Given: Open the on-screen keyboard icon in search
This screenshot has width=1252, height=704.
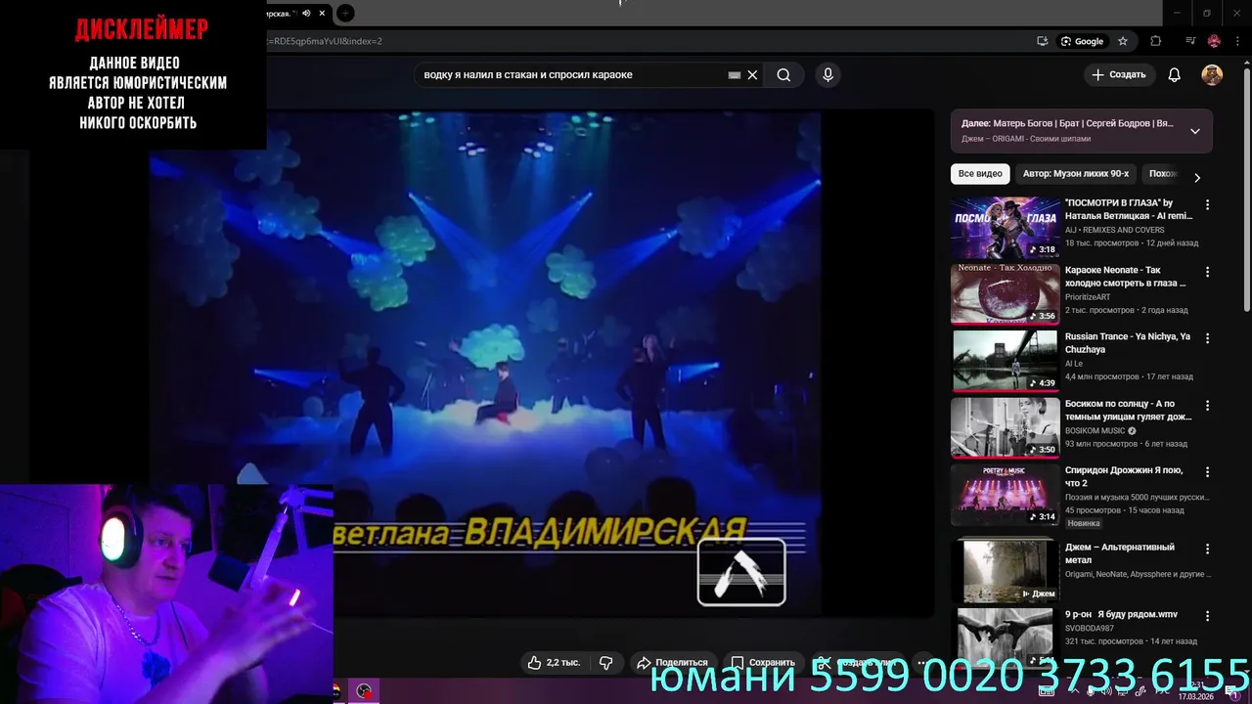Looking at the screenshot, I should click(x=735, y=75).
